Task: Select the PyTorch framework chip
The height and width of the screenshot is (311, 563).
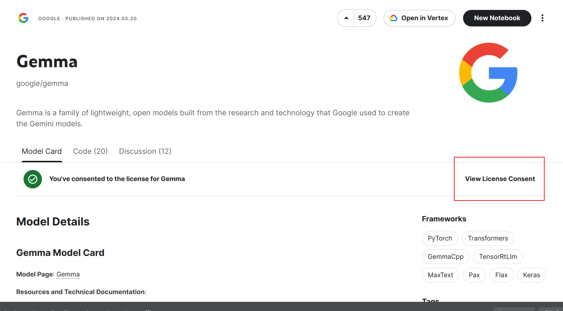Action: 440,238
